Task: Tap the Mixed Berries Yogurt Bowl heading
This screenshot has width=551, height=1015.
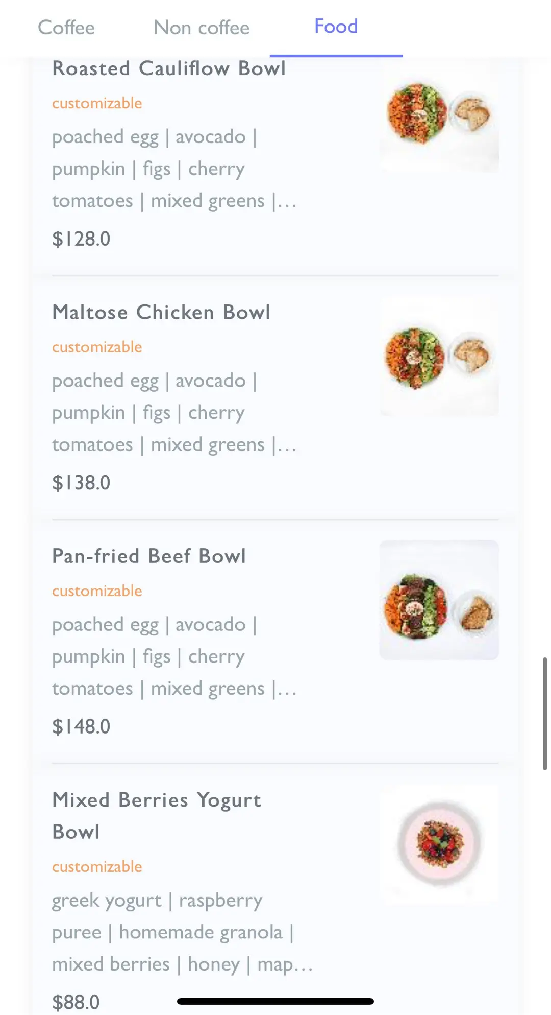Action: [156, 815]
